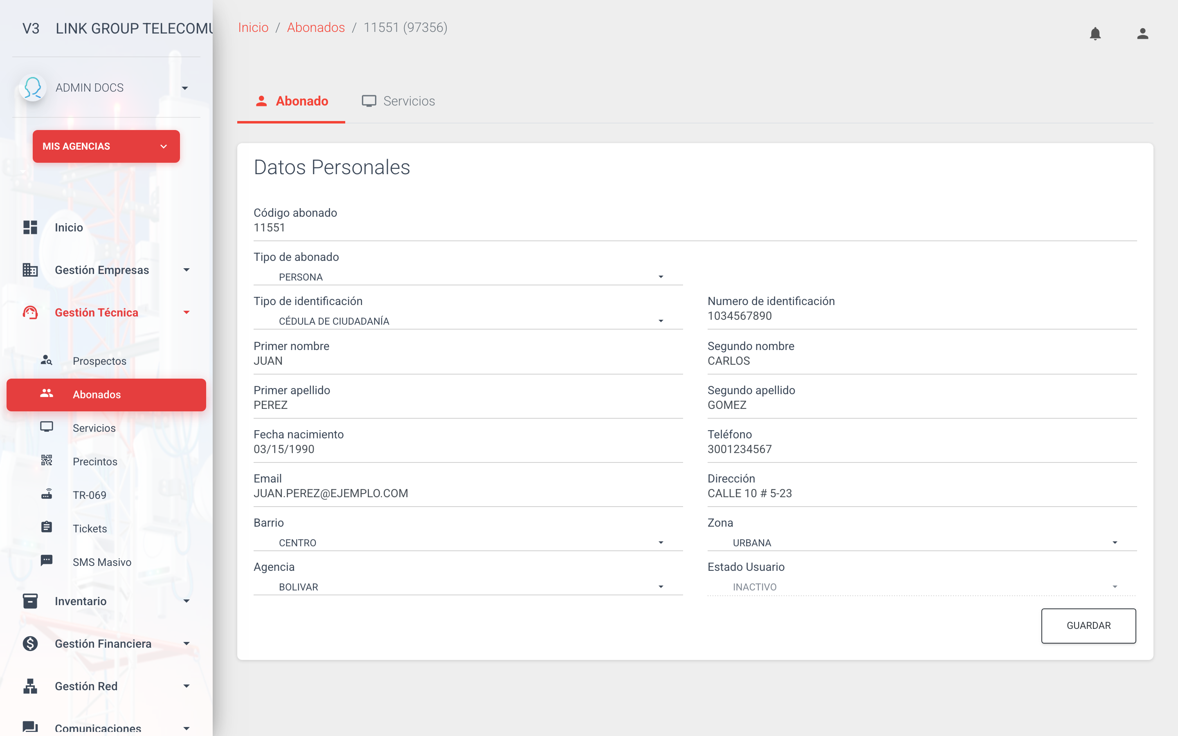Viewport: 1178px width, 736px height.
Task: Switch to the Servicios tab
Action: pyautogui.click(x=398, y=101)
